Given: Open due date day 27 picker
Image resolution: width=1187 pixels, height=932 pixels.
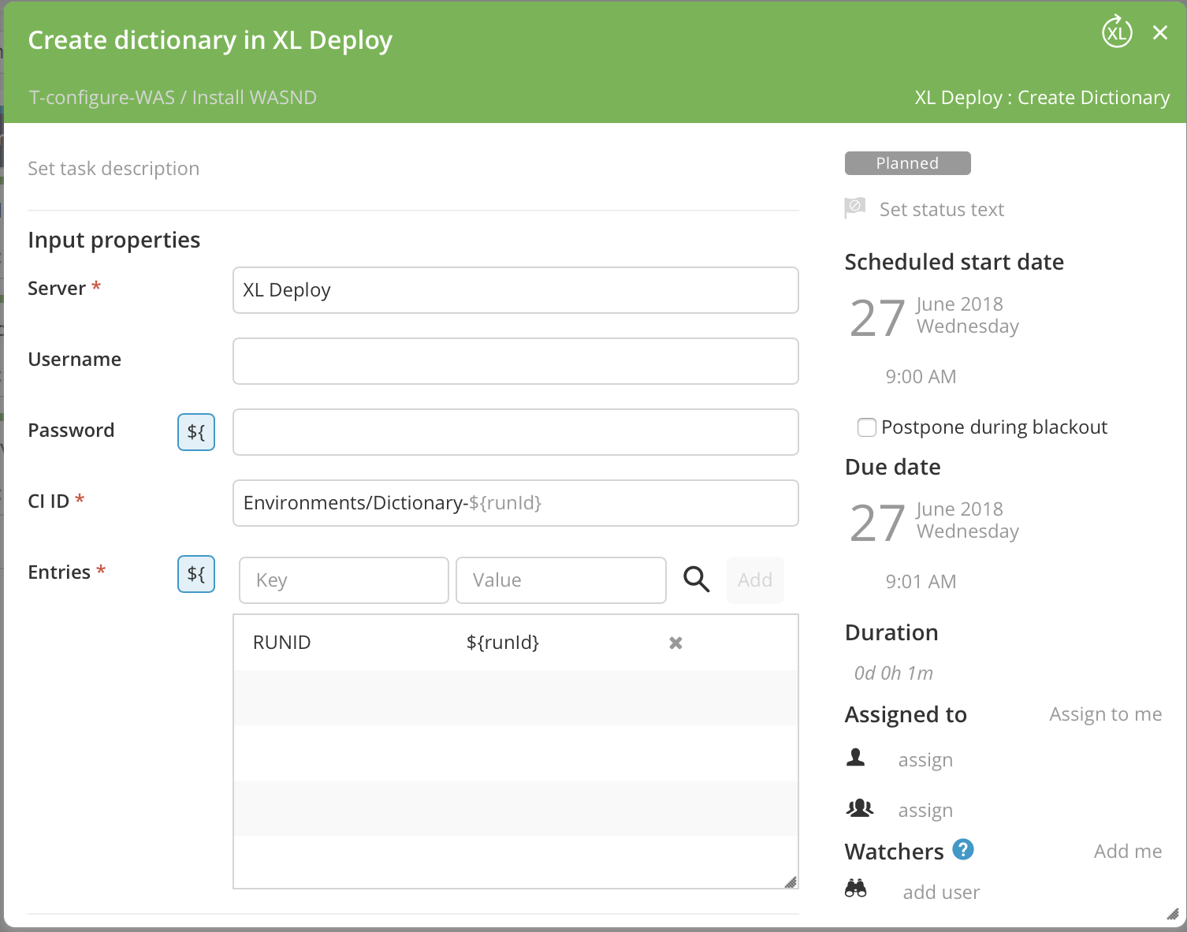Looking at the screenshot, I should tap(877, 524).
